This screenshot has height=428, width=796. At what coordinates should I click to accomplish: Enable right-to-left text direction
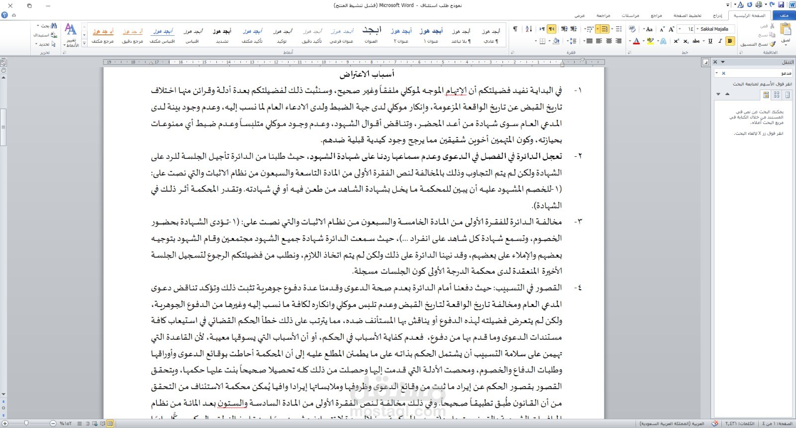click(x=552, y=29)
